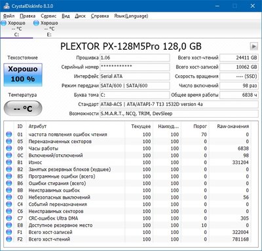Click the power-on count 98 раз value
The height and width of the screenshot is (251, 262).
(239, 86)
